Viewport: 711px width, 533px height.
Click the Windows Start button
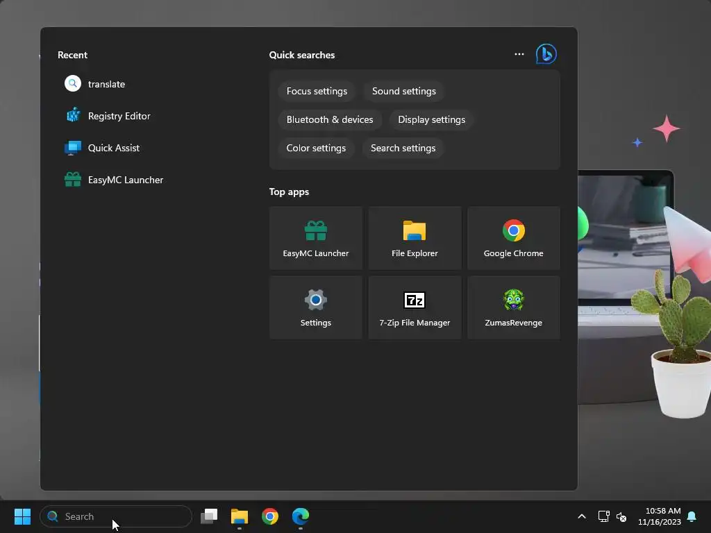tap(22, 516)
